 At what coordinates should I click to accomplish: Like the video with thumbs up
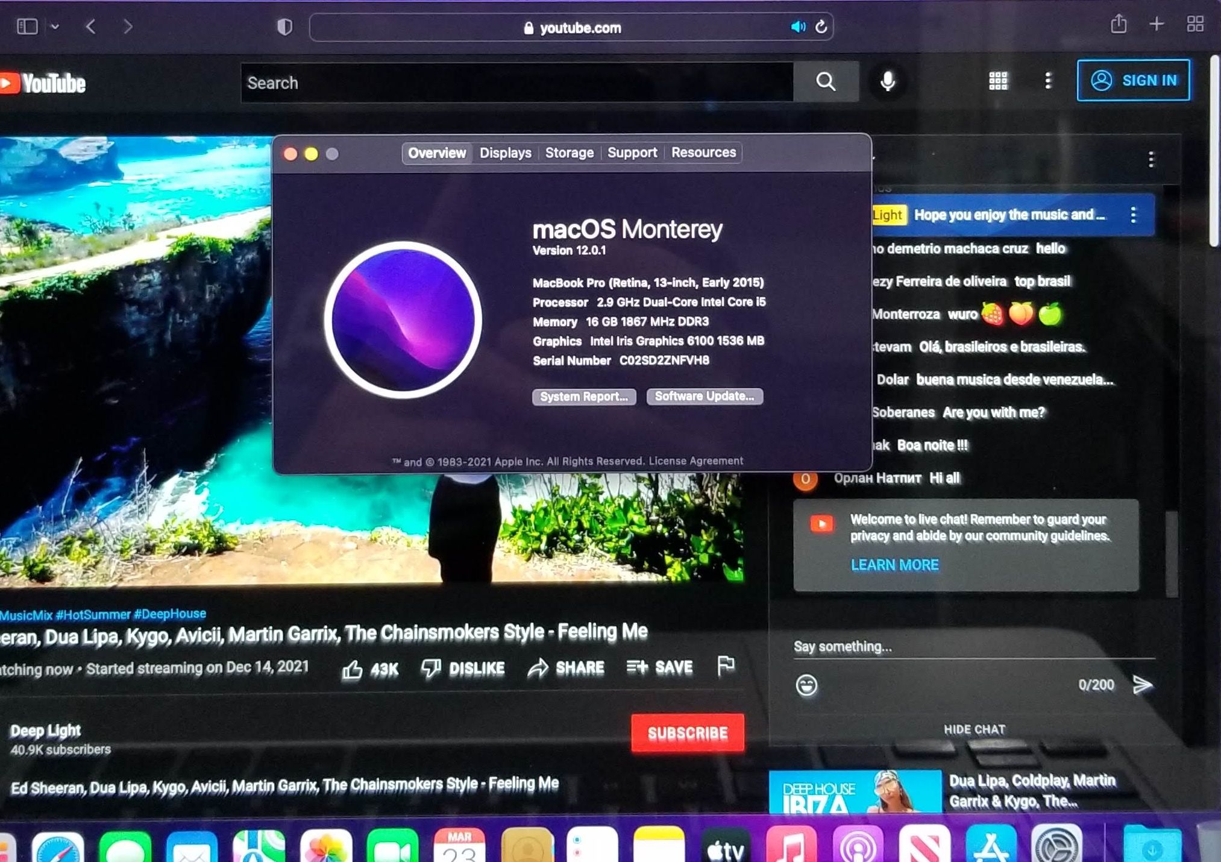353,669
